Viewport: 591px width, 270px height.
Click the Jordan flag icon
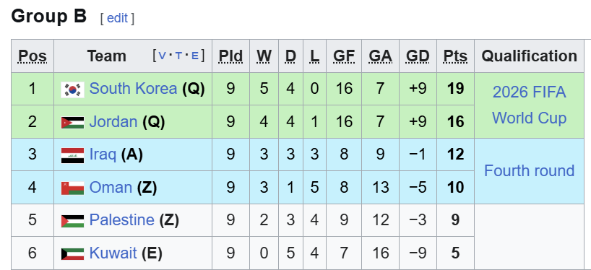(x=72, y=123)
